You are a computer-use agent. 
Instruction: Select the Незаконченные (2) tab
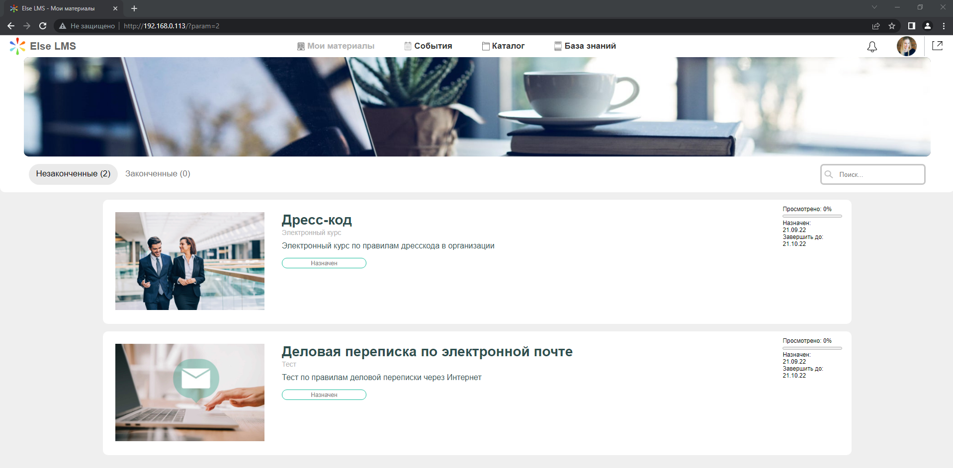click(x=73, y=174)
